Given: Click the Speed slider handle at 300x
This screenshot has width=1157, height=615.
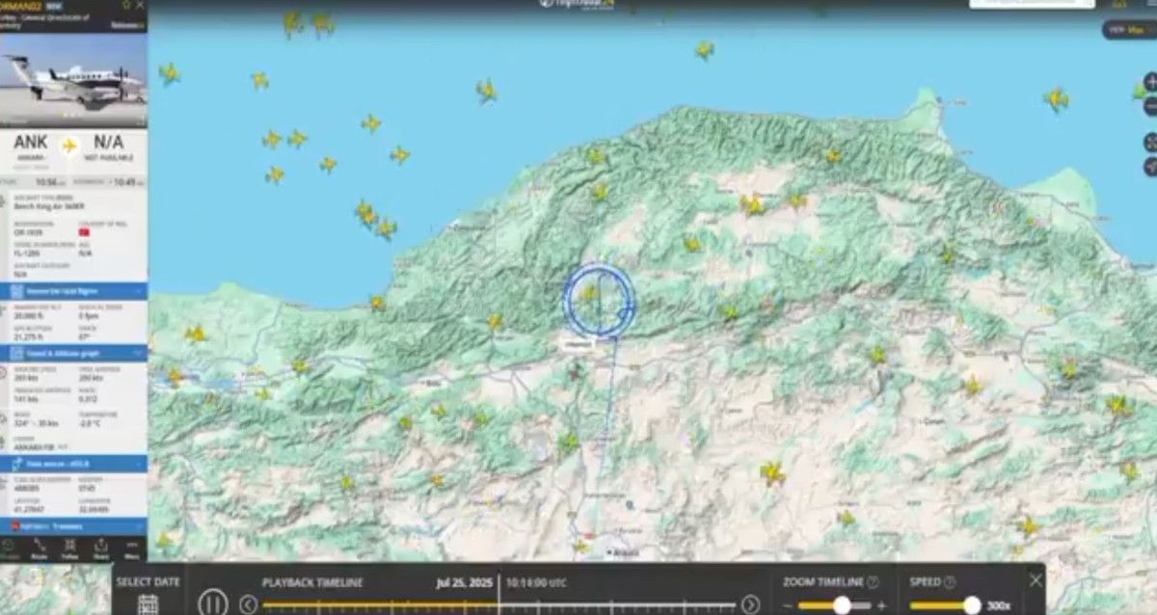Looking at the screenshot, I should pyautogui.click(x=971, y=605).
